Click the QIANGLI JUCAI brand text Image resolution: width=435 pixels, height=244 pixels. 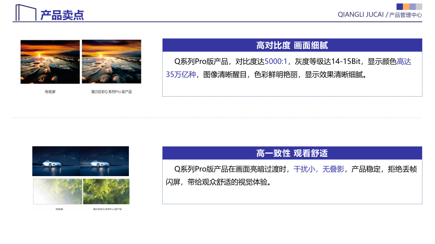(361, 15)
